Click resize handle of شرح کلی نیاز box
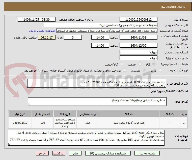192x160 pixels. point(29,86)
